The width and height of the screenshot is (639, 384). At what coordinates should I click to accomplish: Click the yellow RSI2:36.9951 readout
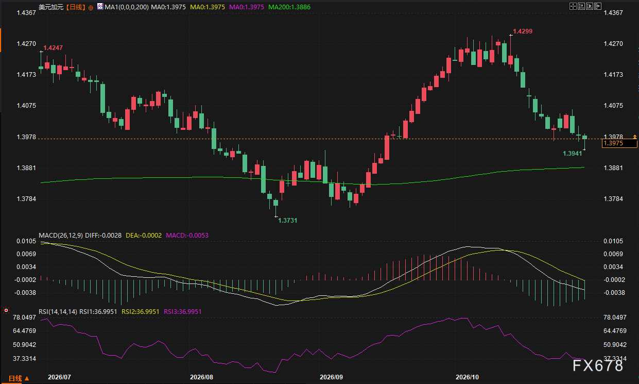point(142,312)
